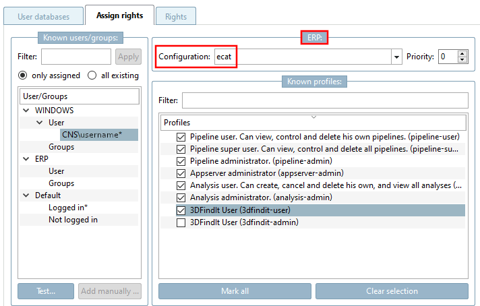Open the Configuration dropdown list
Viewport: 480px width, 306px height.
pyautogui.click(x=396, y=57)
